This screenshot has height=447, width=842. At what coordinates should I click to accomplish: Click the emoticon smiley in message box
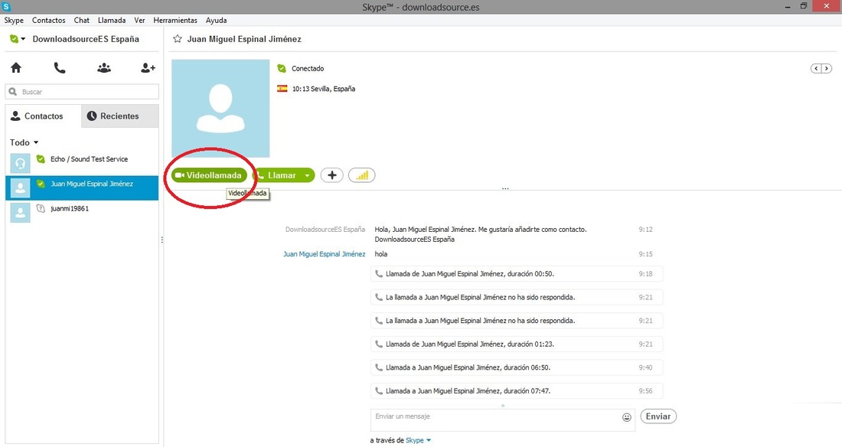(627, 417)
